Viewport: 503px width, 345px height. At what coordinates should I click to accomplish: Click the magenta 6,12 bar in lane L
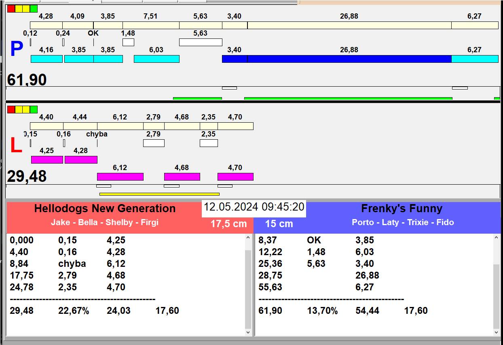[x=120, y=177]
